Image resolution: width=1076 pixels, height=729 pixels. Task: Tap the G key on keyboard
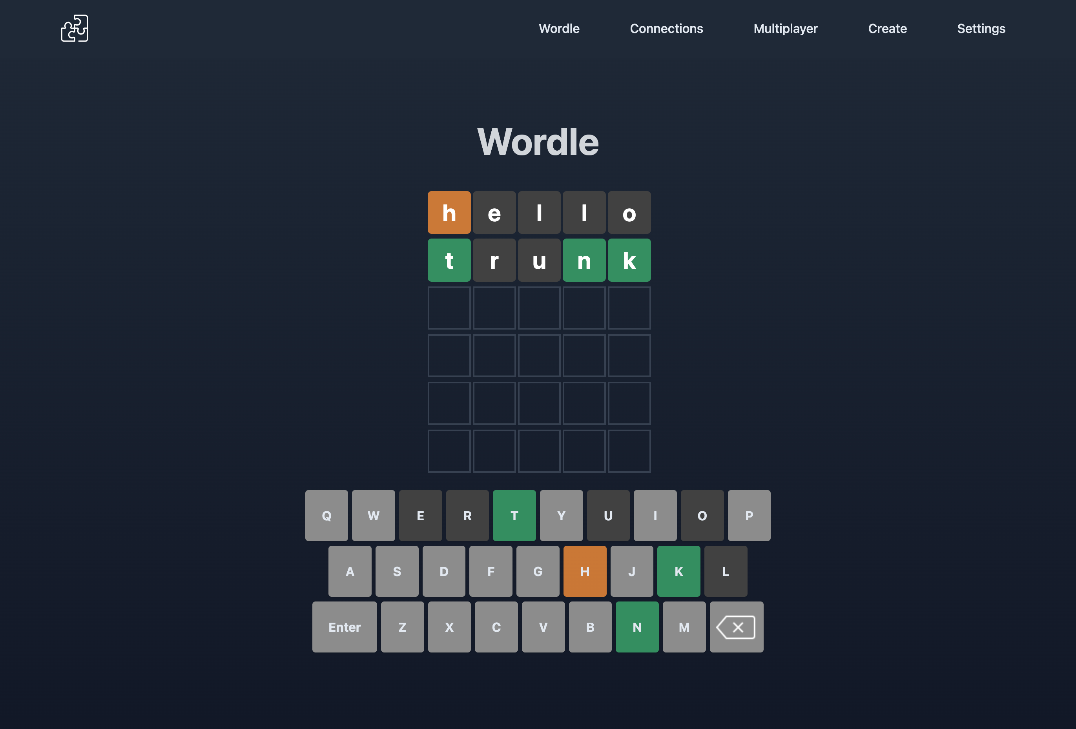point(538,571)
